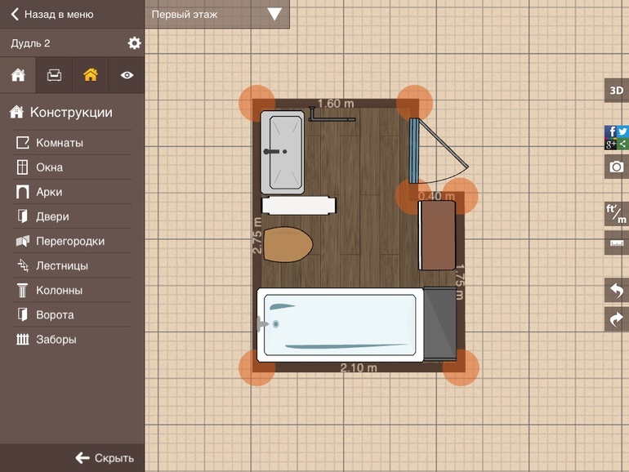The image size is (629, 472).
Task: Redo action arrow
Action: [616, 319]
